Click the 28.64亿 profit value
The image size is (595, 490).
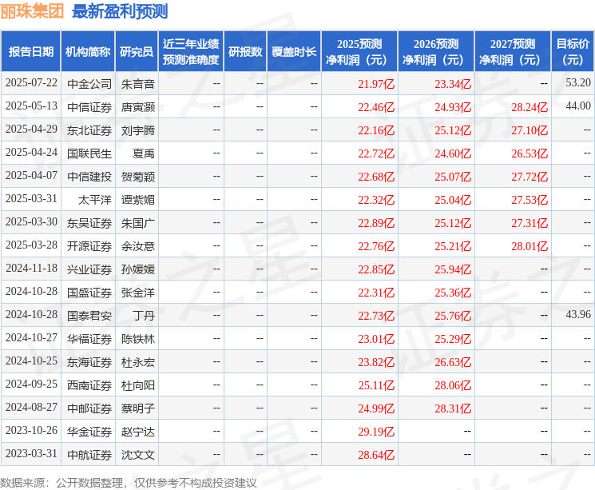click(x=376, y=455)
